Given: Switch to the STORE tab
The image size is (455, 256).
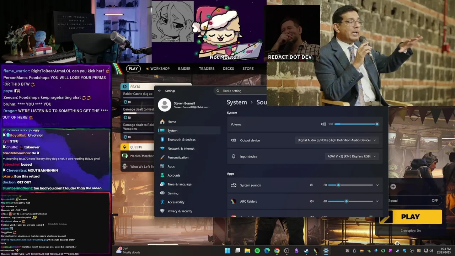Looking at the screenshot, I should pyautogui.click(x=248, y=69).
